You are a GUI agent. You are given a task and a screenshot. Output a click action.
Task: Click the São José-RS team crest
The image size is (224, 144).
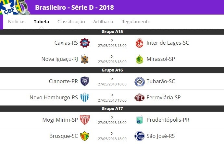pyautogui.click(x=140, y=136)
